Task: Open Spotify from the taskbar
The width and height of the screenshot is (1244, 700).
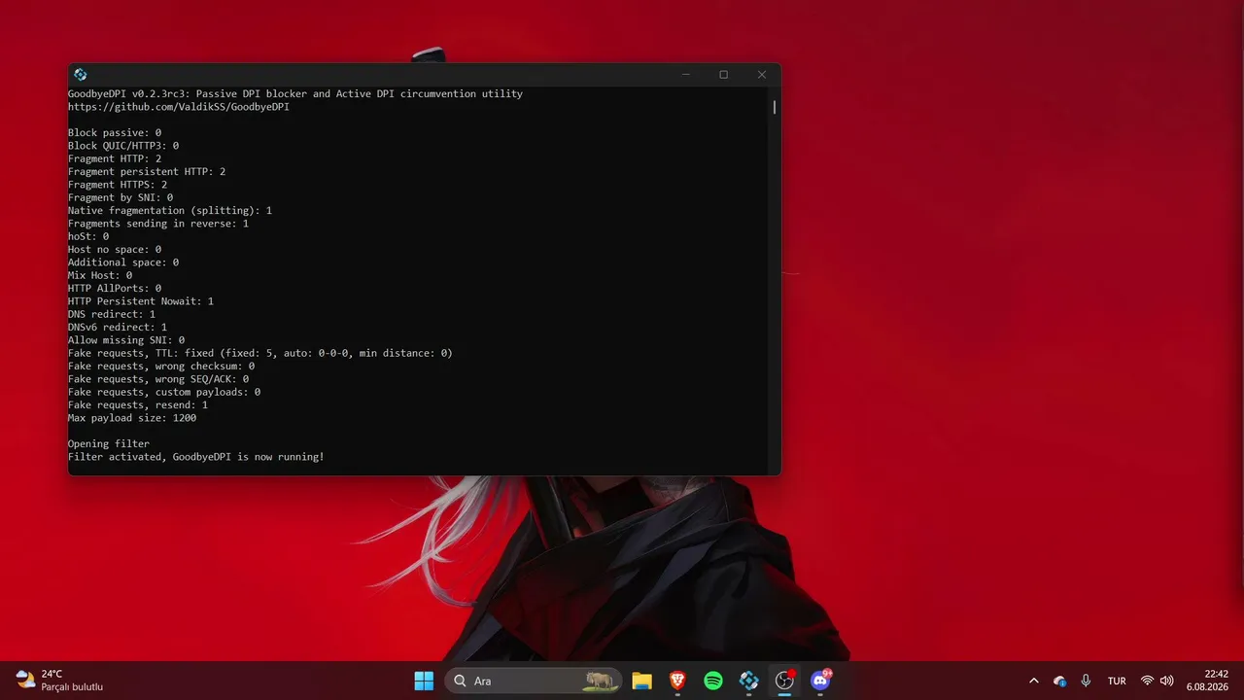Action: point(713,681)
